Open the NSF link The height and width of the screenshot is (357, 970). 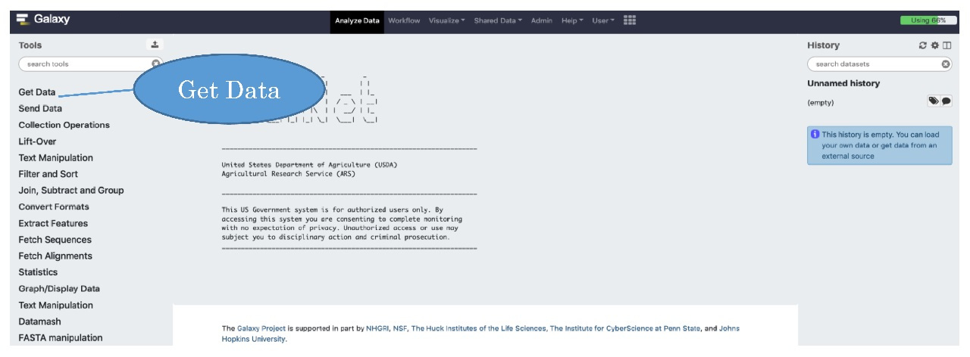click(x=399, y=328)
